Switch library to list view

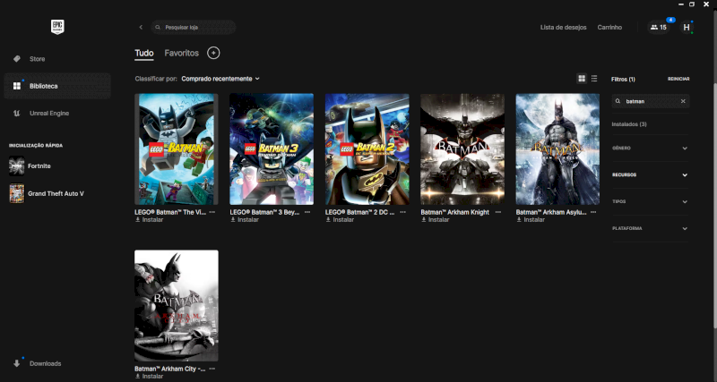pos(594,79)
